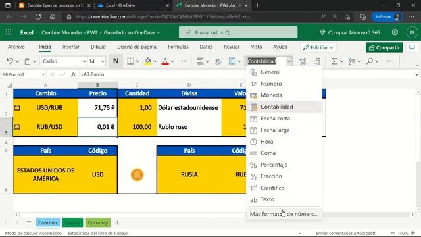
Task: Click the text alignment icon
Action: pyautogui.click(x=200, y=61)
